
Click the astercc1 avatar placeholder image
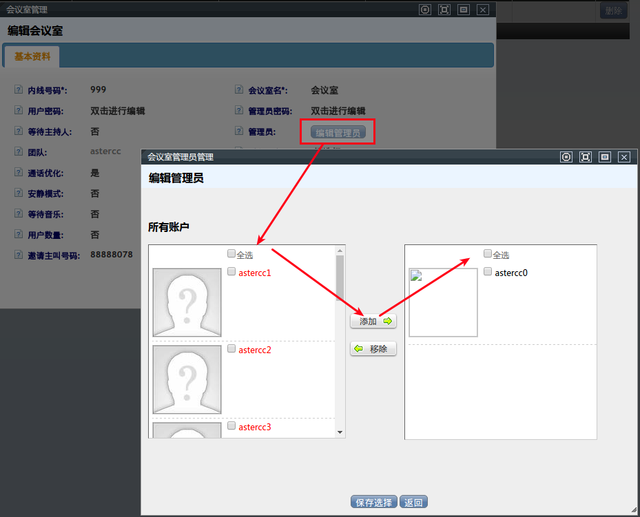(x=187, y=302)
